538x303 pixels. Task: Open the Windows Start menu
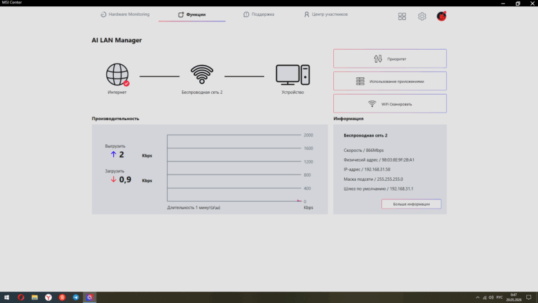(x=6, y=297)
